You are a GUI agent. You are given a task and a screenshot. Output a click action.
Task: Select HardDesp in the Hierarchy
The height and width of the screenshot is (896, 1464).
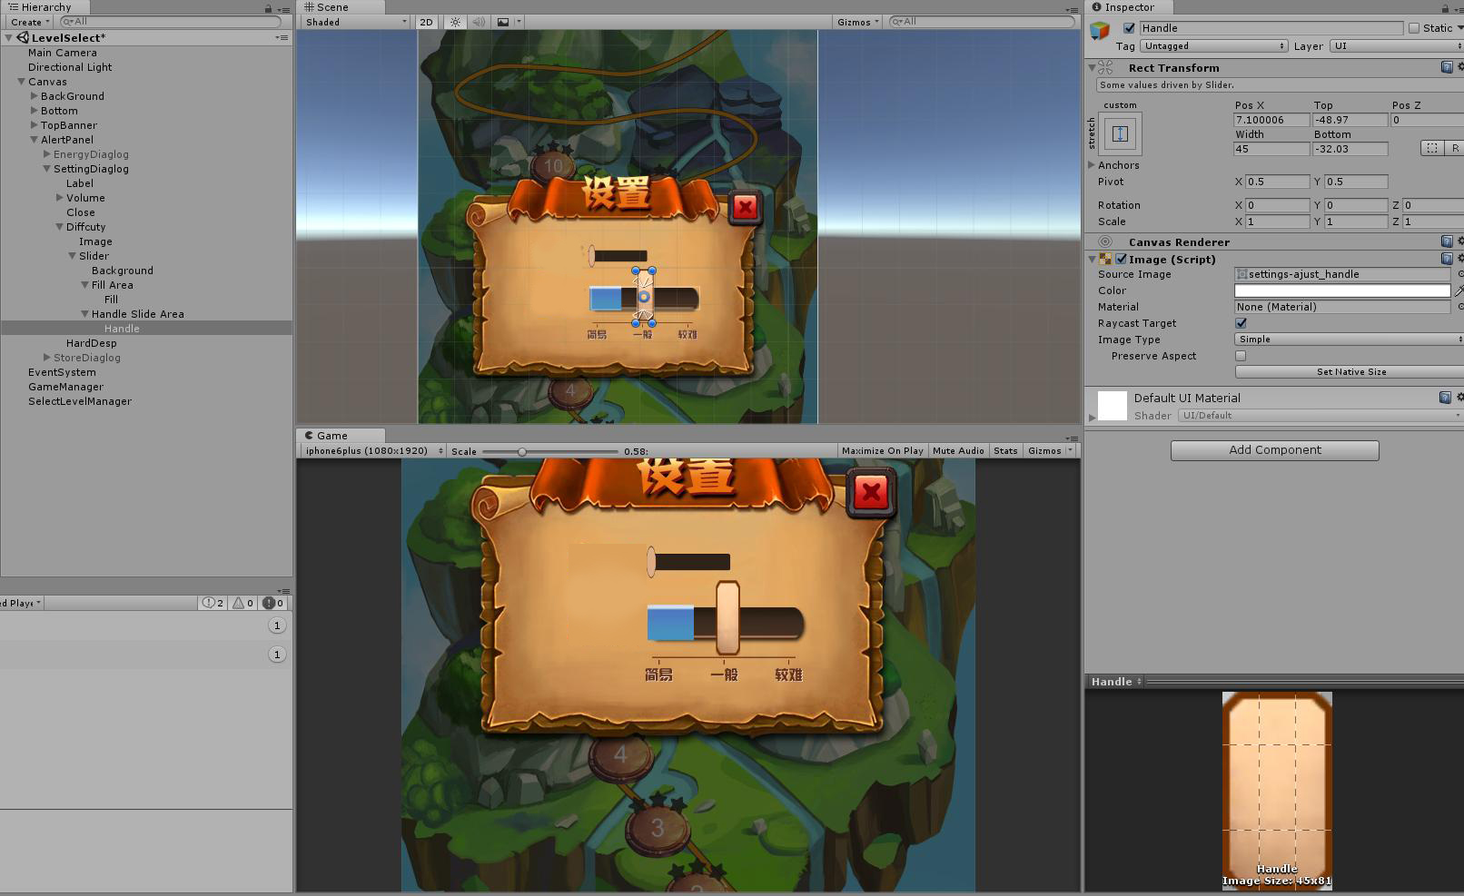[x=91, y=343]
